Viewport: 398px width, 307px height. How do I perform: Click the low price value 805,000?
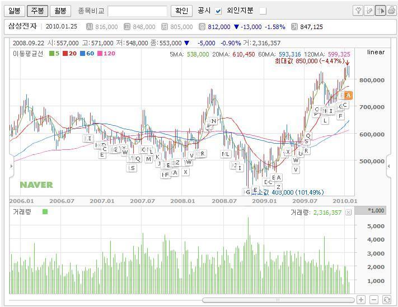tap(181, 27)
